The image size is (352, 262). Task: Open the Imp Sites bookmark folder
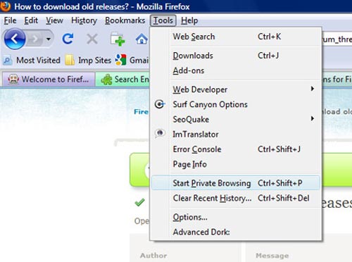[88, 61]
